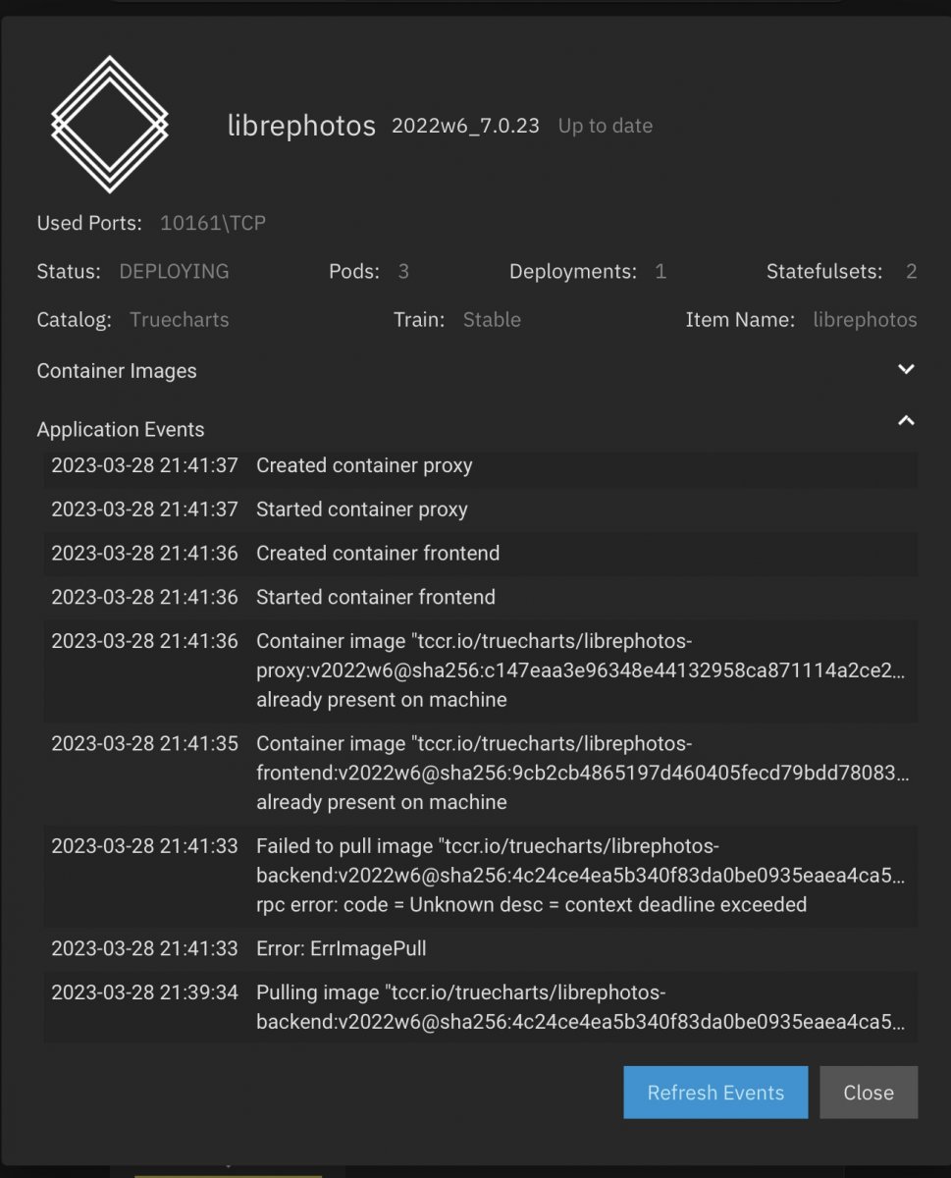Click the Used Ports value 10161\TCP

[x=213, y=224]
